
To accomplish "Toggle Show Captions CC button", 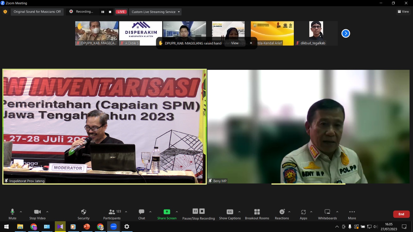I will [x=230, y=214].
